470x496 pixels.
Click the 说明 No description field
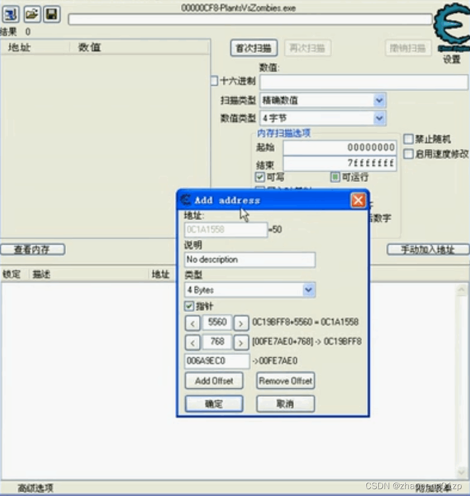click(249, 260)
